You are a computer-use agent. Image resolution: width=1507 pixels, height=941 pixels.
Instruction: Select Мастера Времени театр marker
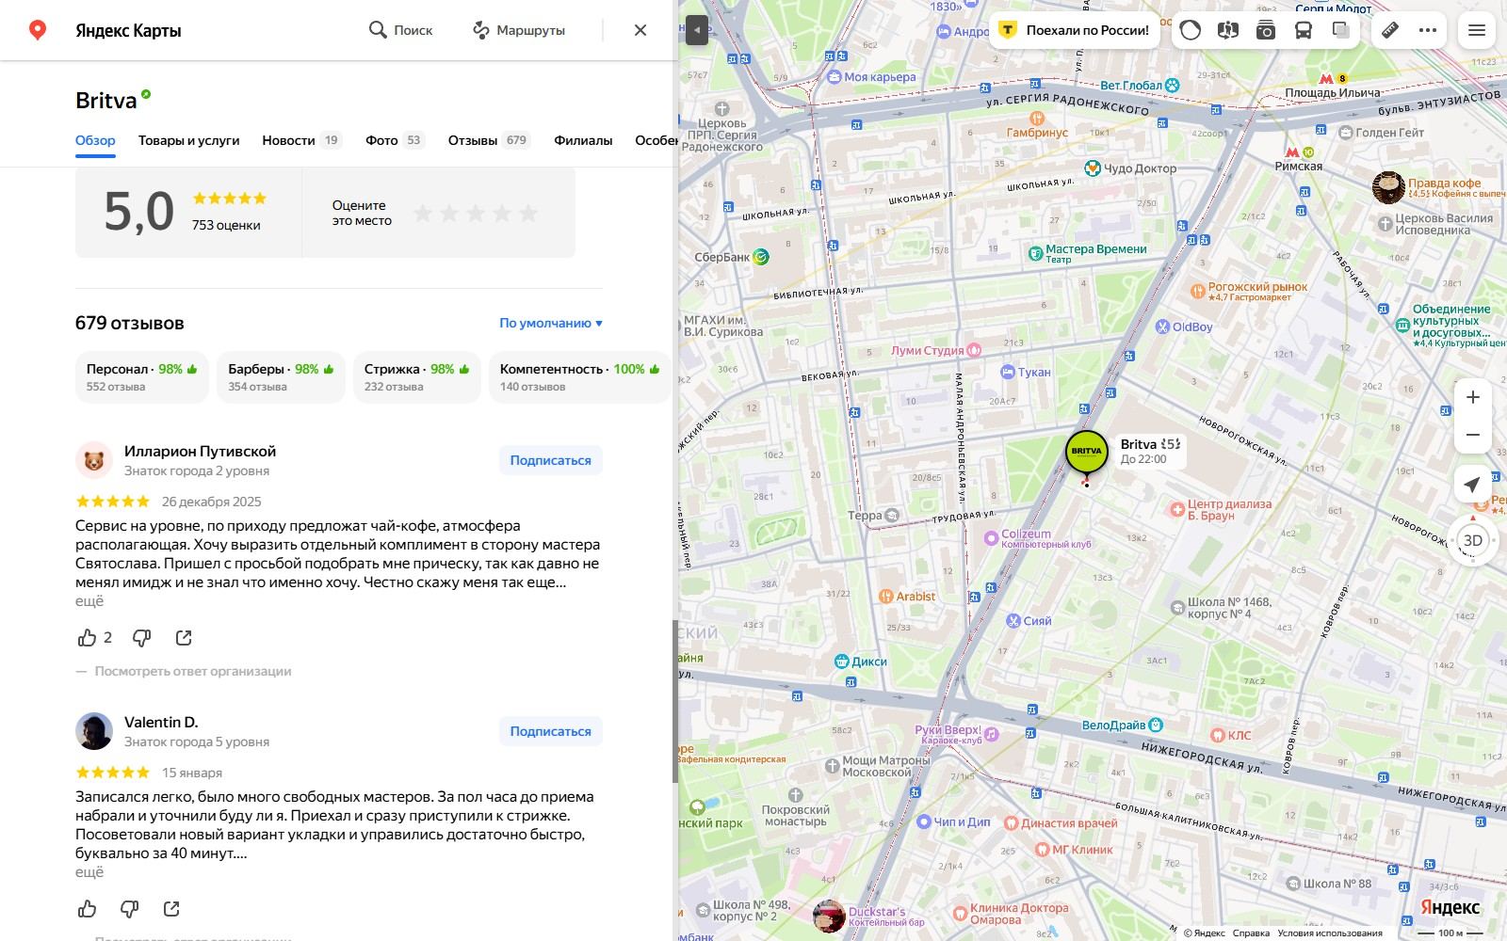1087,252
